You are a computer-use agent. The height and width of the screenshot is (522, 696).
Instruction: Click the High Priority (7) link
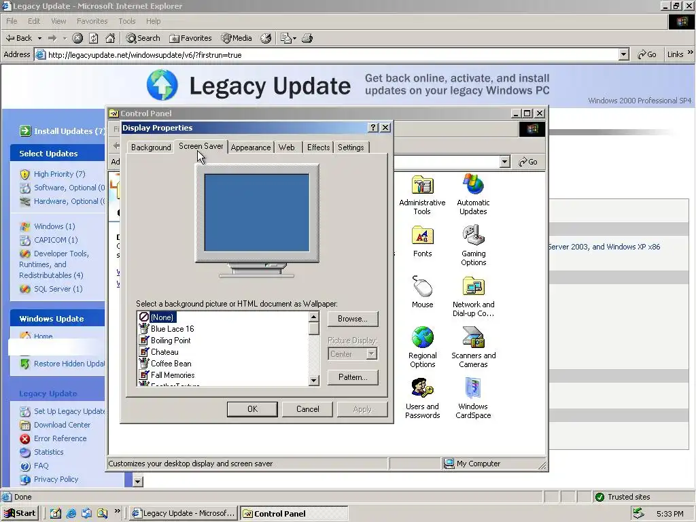click(x=60, y=174)
